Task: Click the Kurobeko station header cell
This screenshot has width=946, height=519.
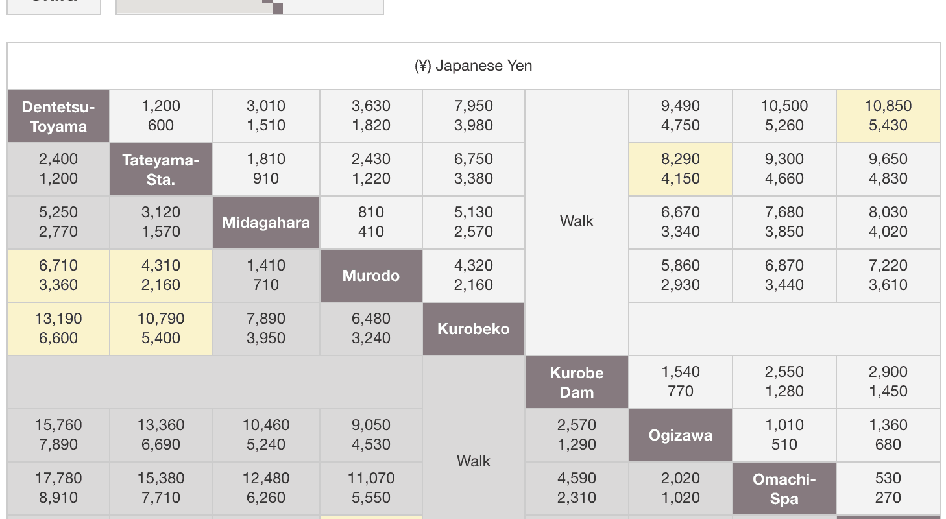Action: coord(474,329)
